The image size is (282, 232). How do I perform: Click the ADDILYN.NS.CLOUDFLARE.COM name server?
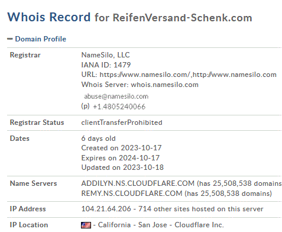pos(138,183)
